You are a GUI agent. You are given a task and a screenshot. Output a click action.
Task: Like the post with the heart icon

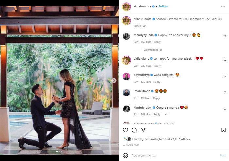coord(125,130)
